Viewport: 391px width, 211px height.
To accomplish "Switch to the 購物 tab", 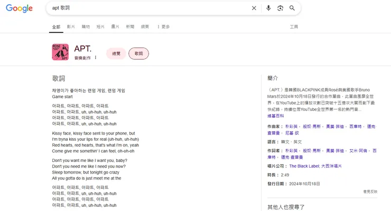I will click(86, 26).
